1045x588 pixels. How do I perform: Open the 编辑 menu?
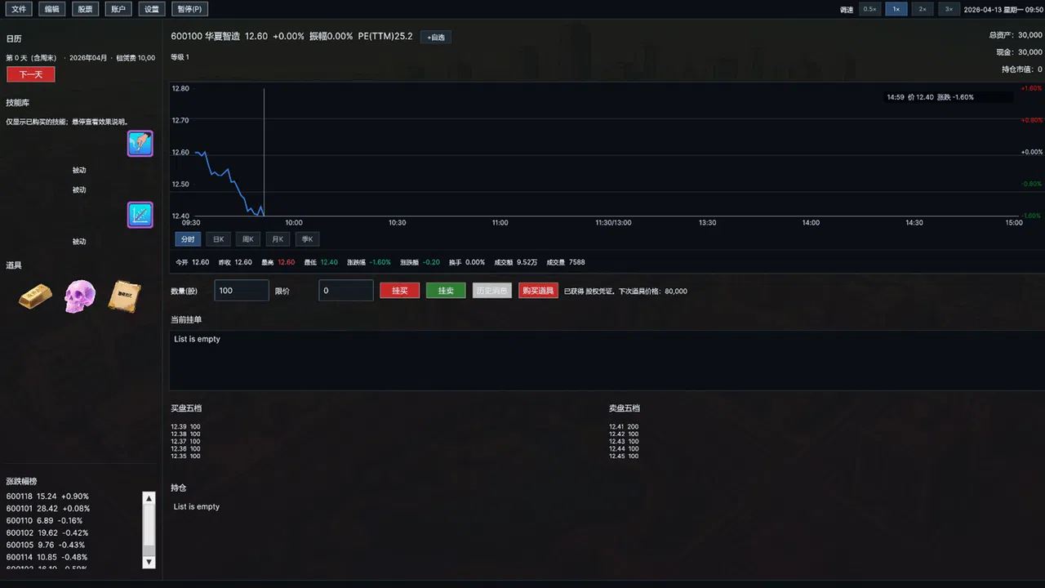coord(52,9)
